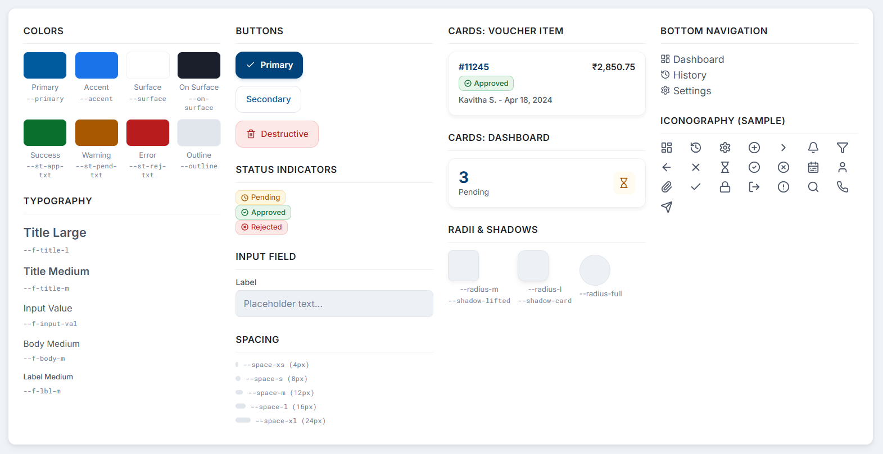Select the Outline gray swatch

tap(199, 133)
